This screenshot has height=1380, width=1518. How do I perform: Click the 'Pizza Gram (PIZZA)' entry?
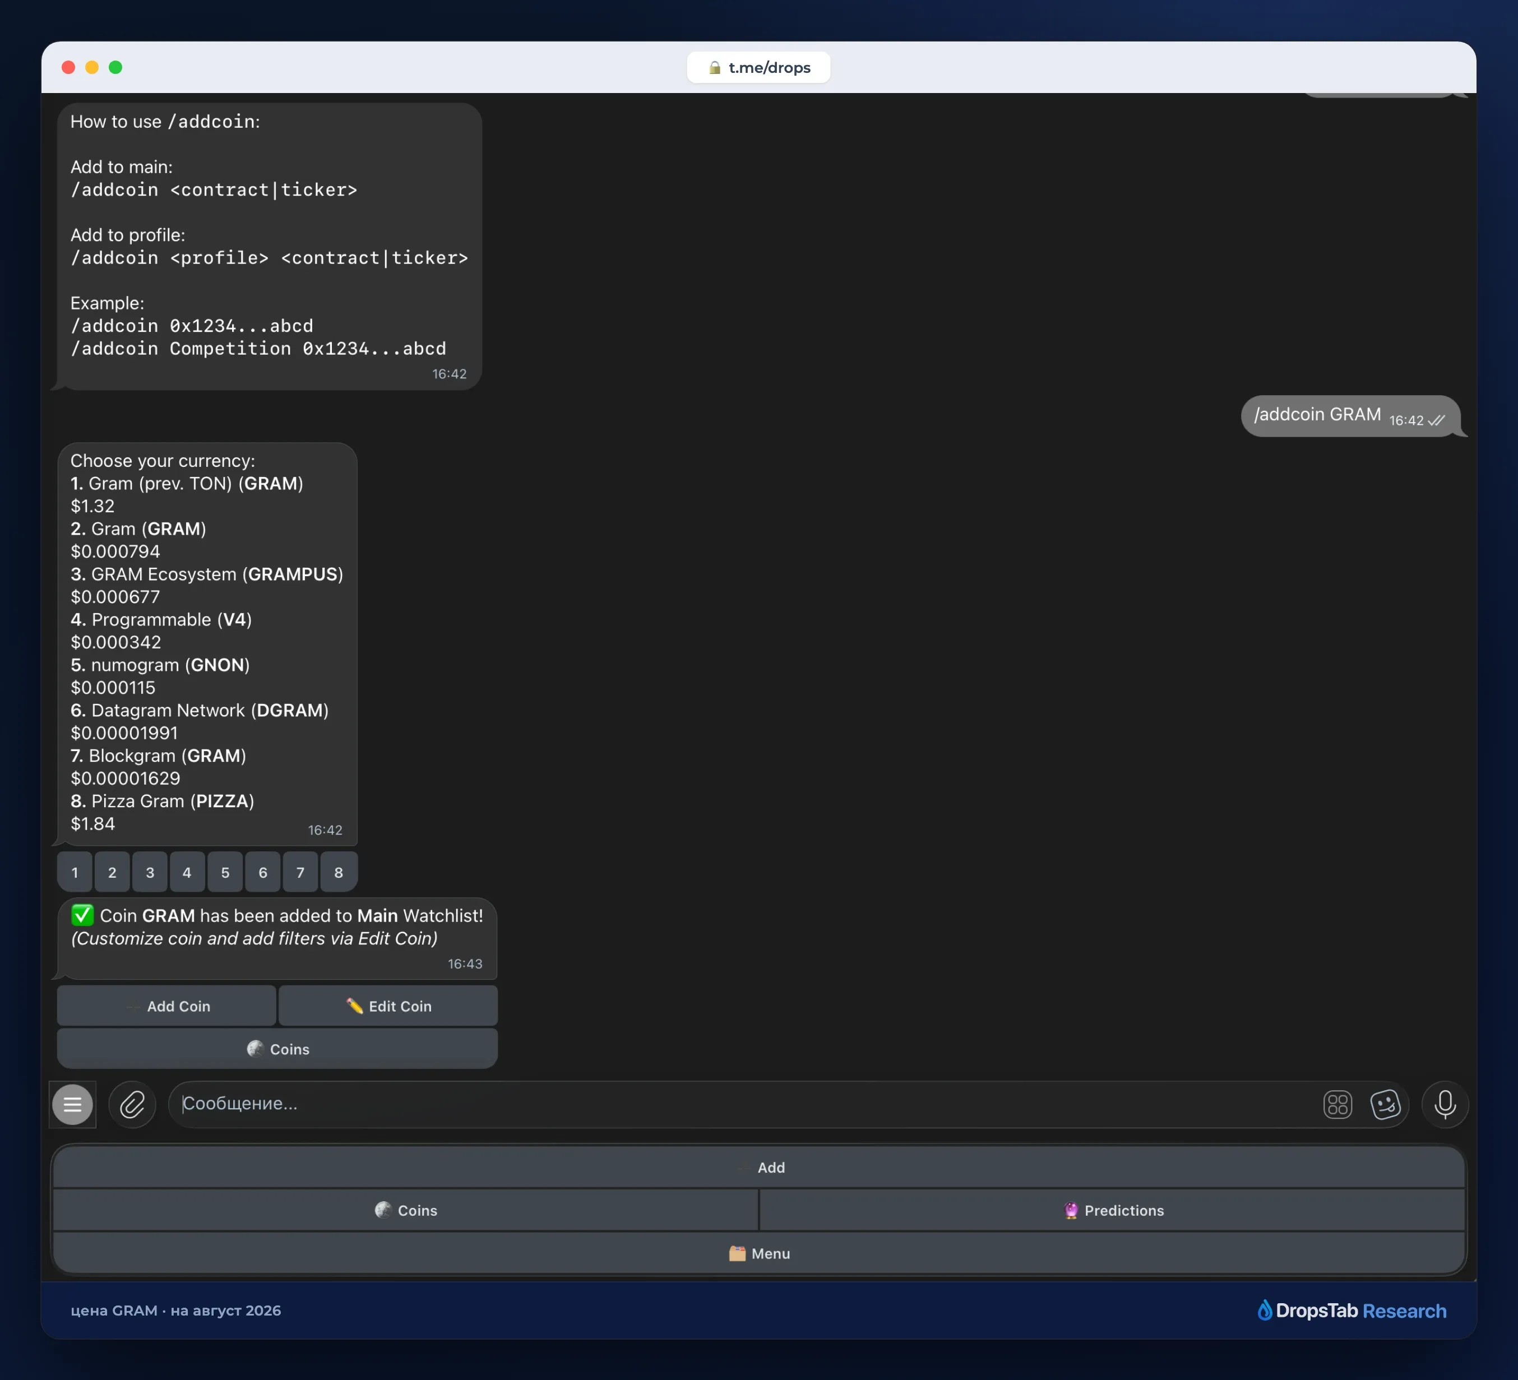163,801
